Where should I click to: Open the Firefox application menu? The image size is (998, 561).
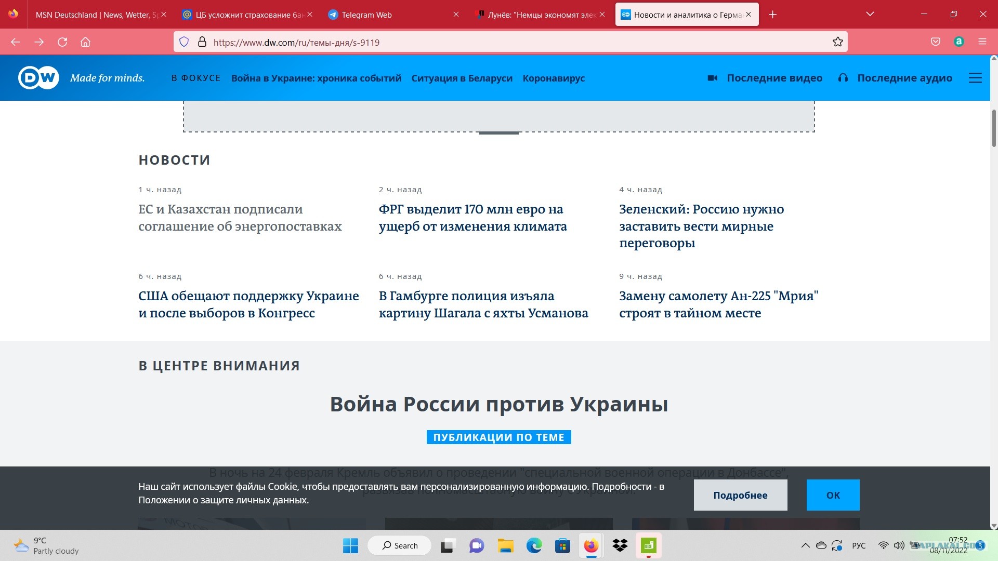click(982, 42)
